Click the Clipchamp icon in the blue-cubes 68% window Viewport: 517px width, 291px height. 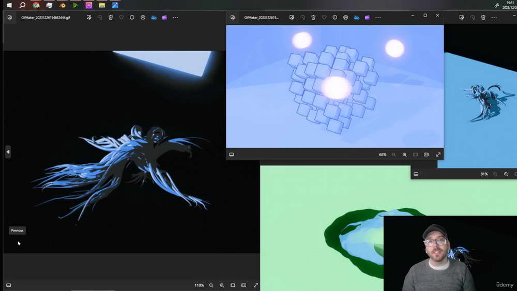pos(367,18)
